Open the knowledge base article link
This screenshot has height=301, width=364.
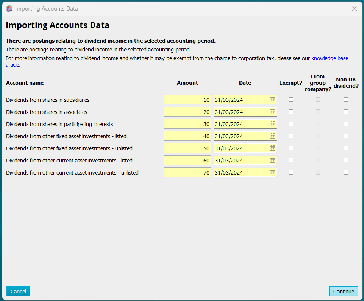point(329,59)
